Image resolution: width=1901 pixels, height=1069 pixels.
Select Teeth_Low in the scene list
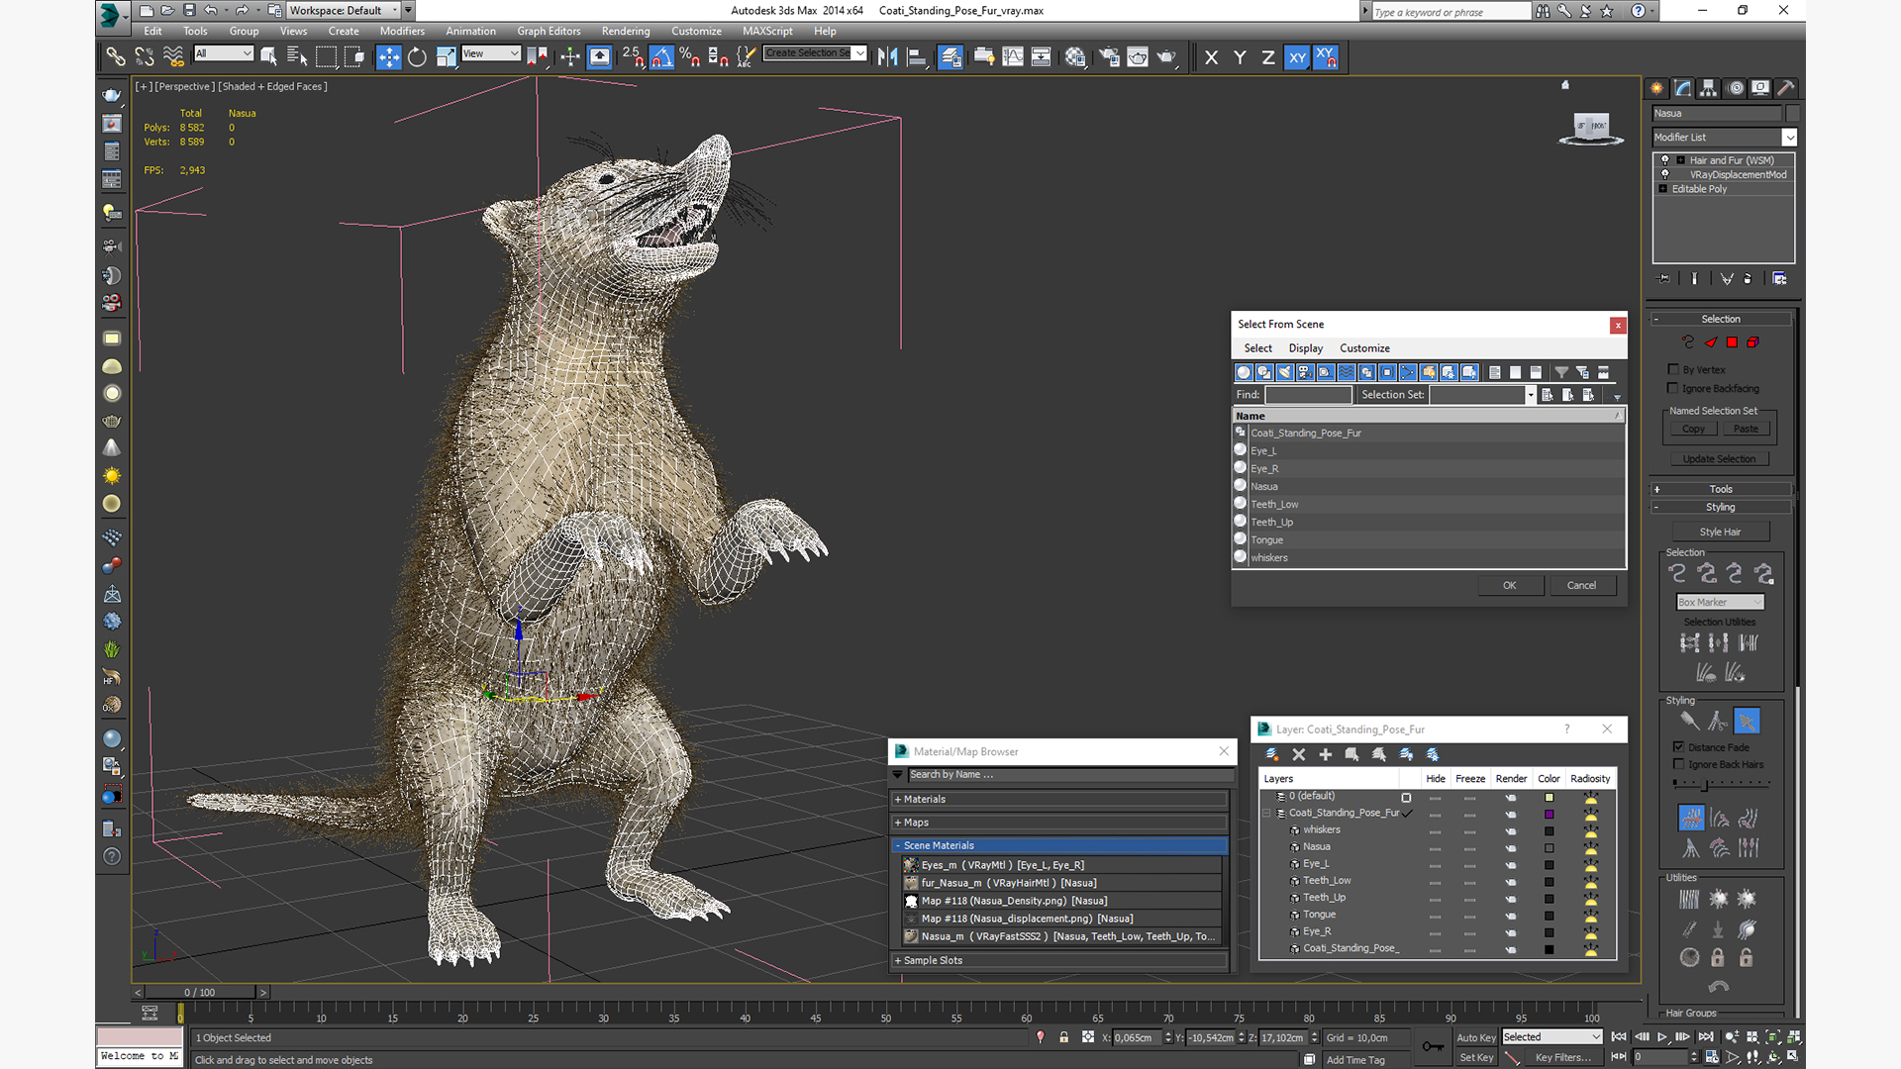point(1273,504)
